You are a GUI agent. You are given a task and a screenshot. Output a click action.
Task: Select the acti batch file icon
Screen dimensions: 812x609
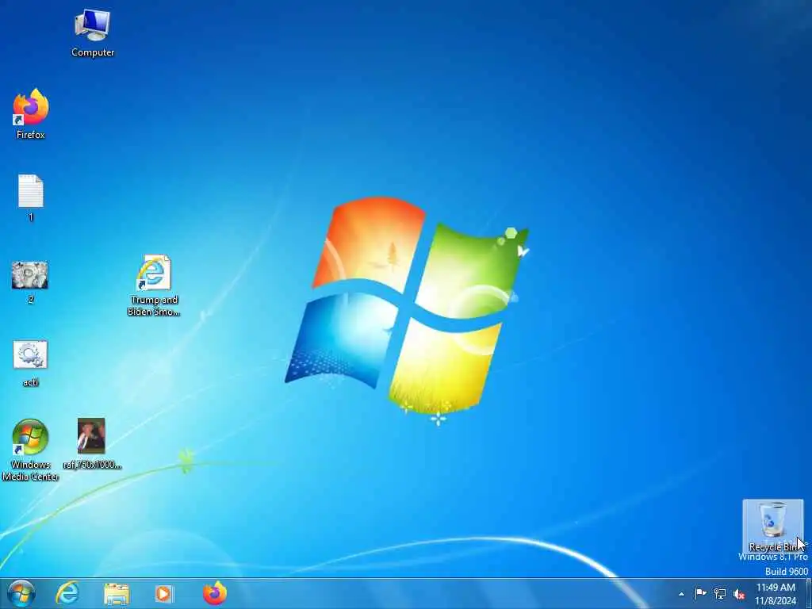coord(30,363)
